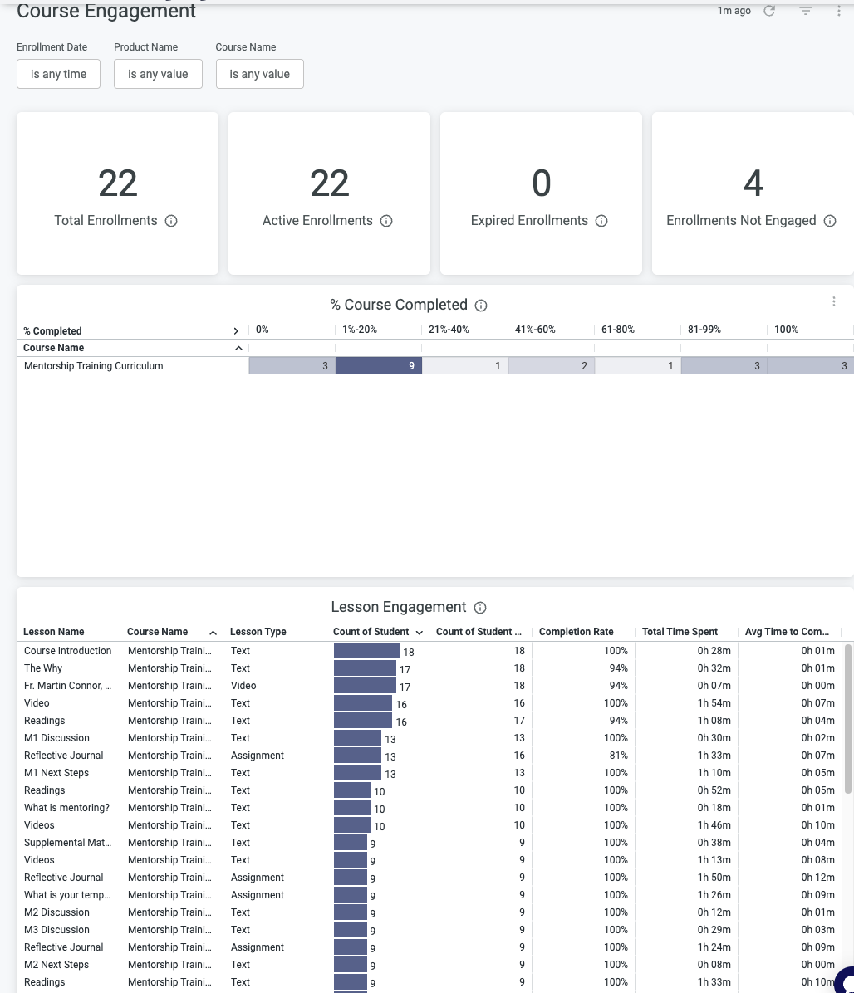Click the info icon next to Lesson Engagement
The height and width of the screenshot is (993, 854).
(x=480, y=608)
